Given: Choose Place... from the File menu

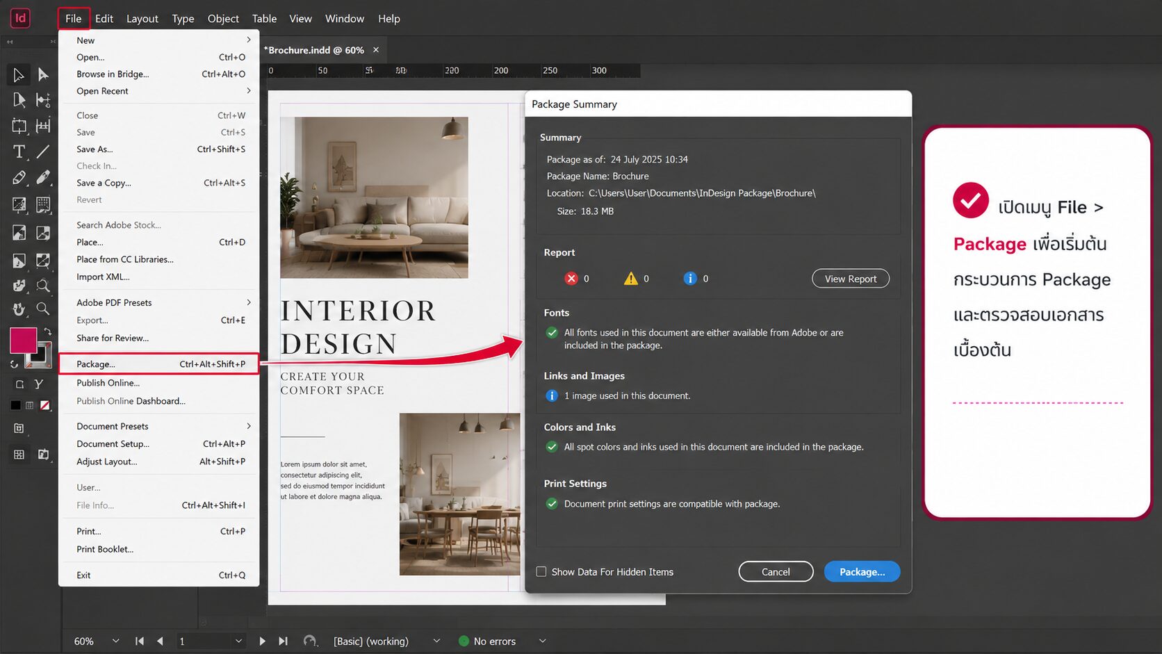Looking at the screenshot, I should click(x=159, y=243).
